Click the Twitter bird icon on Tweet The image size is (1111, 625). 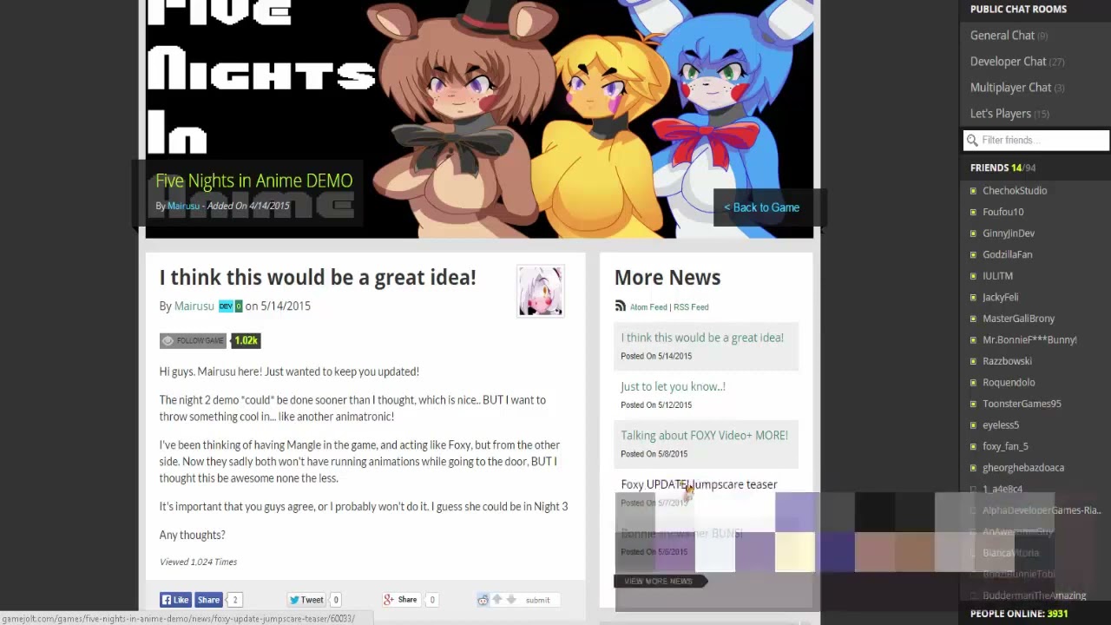[x=295, y=600]
